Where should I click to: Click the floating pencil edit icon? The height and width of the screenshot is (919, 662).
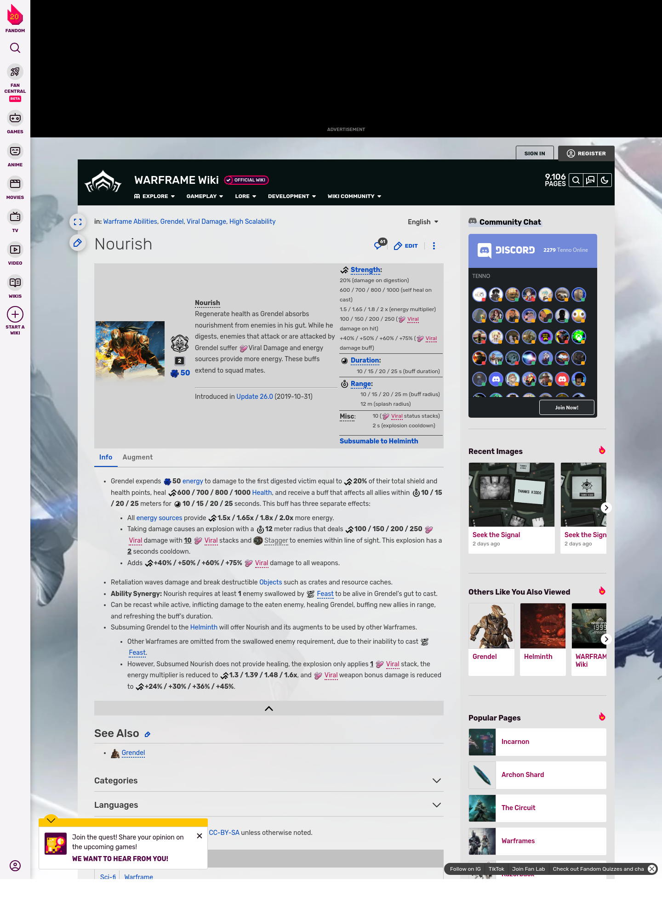click(x=78, y=243)
